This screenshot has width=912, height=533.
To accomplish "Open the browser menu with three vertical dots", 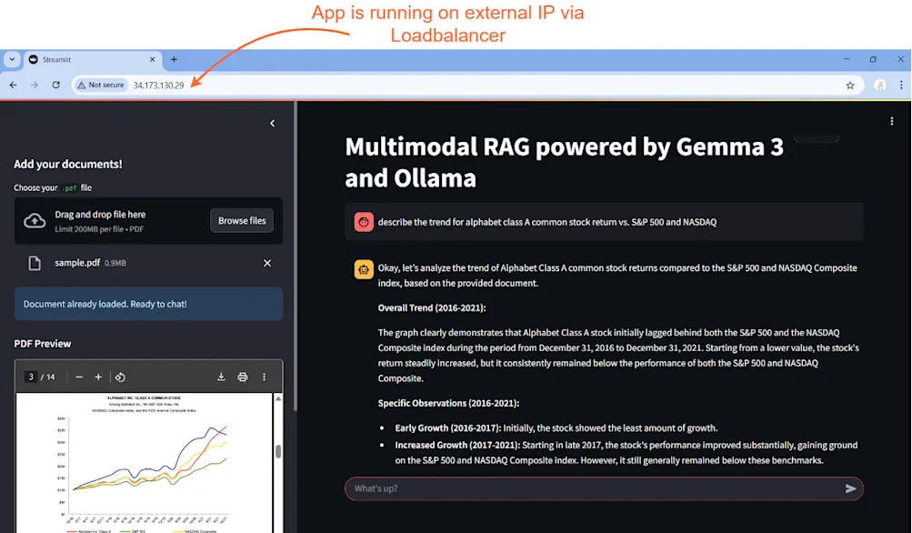I will point(903,85).
